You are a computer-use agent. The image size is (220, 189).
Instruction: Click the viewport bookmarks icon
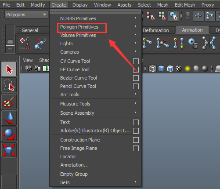point(46,69)
